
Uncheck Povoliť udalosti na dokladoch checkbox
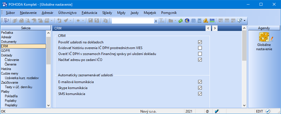click(x=200, y=42)
